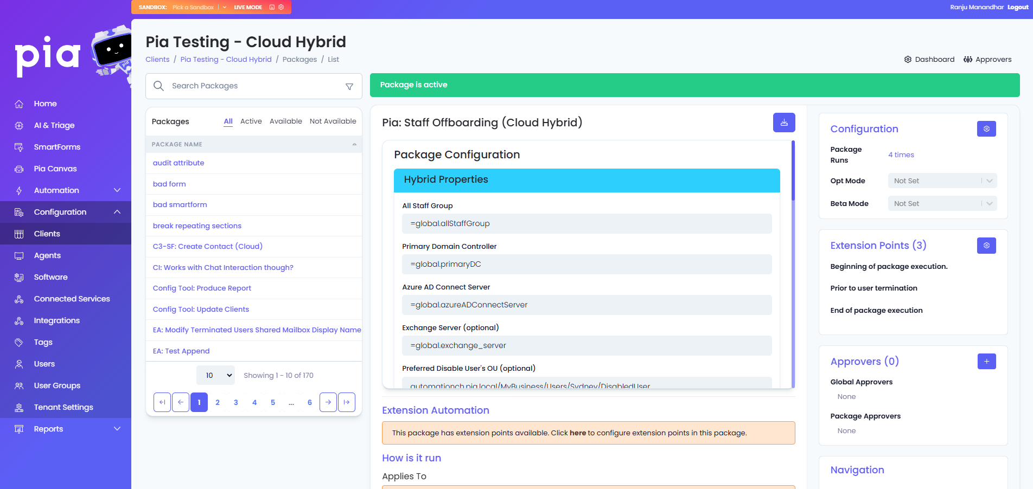Open the sandbox console icon in orange bar
The image size is (1033, 489).
tap(272, 7)
